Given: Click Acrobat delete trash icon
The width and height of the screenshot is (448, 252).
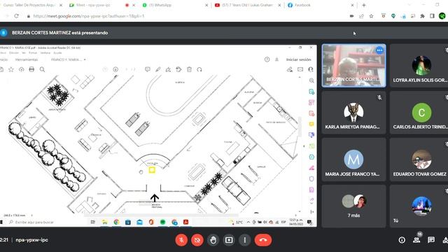Looking at the screenshot, I should [189, 69].
